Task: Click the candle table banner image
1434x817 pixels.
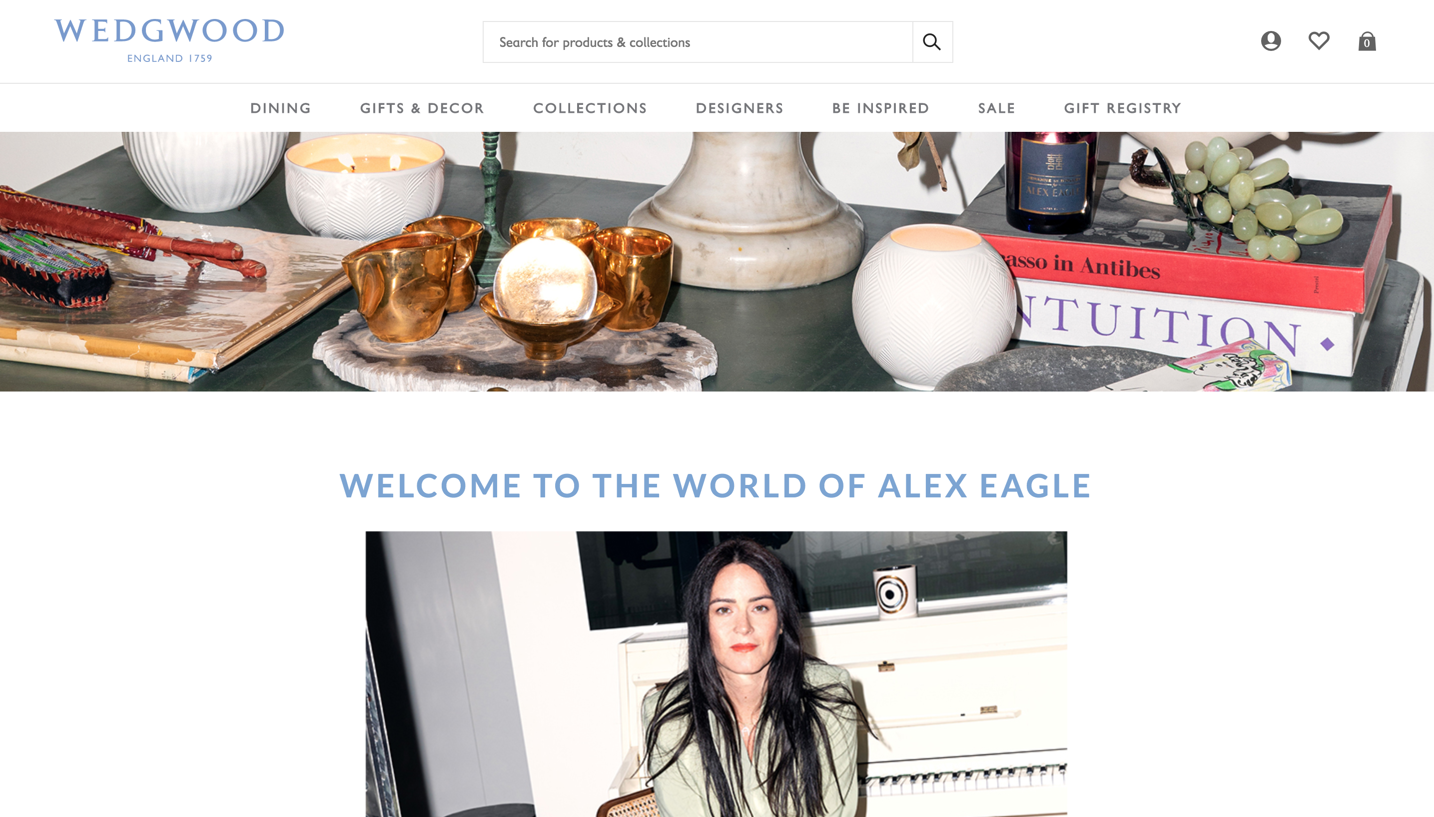Action: [717, 262]
